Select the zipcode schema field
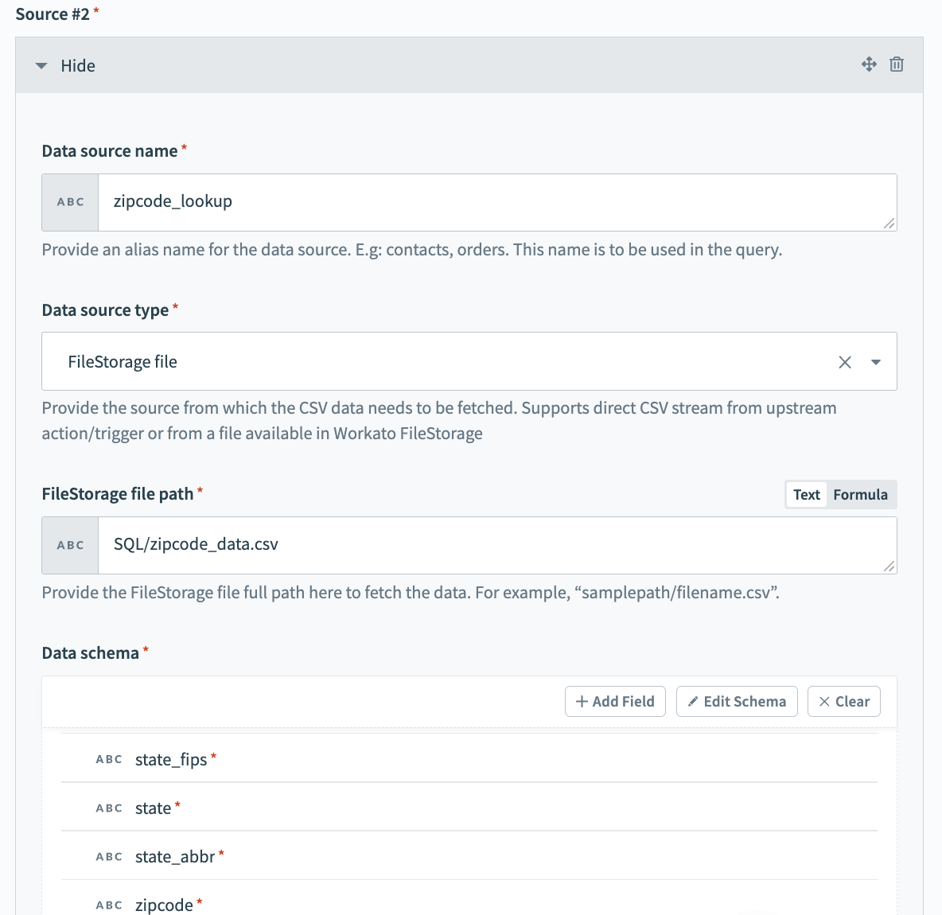This screenshot has width=942, height=915. click(x=164, y=905)
